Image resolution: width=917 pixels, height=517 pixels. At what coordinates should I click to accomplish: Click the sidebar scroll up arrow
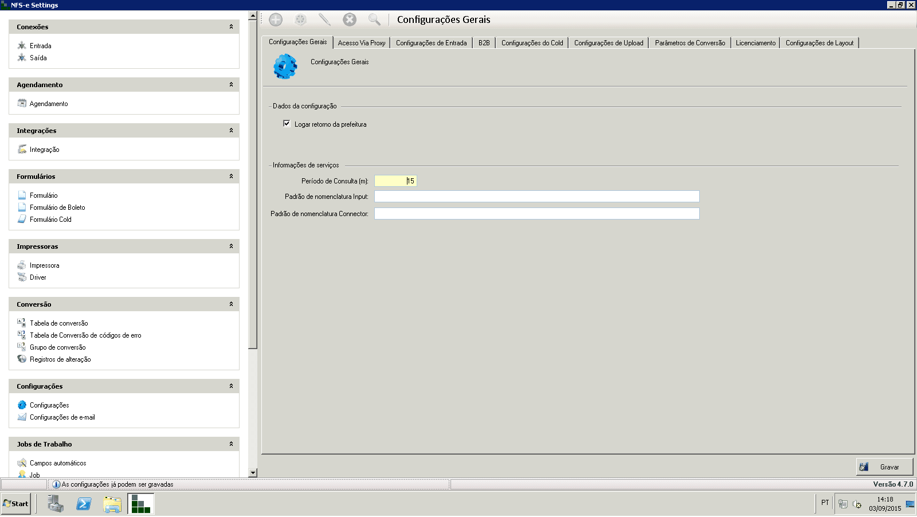[x=253, y=15]
